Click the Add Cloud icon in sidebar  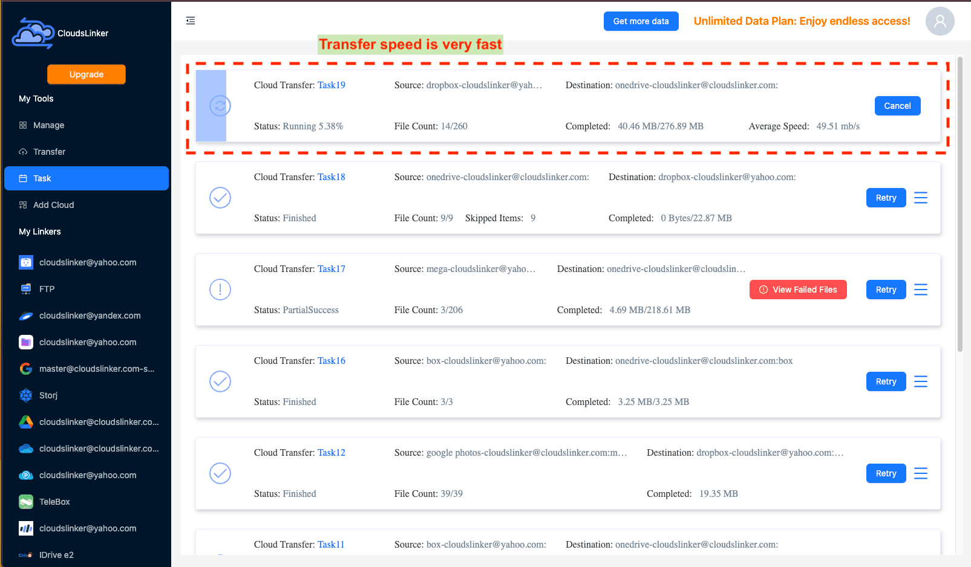click(23, 205)
